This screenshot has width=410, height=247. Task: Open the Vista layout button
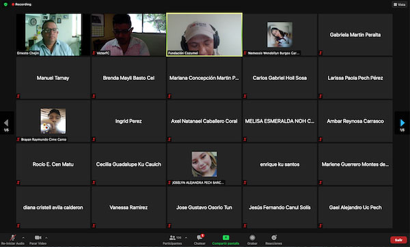click(399, 5)
